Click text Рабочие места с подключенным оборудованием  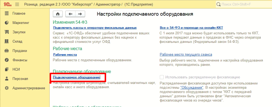[x=93, y=60]
